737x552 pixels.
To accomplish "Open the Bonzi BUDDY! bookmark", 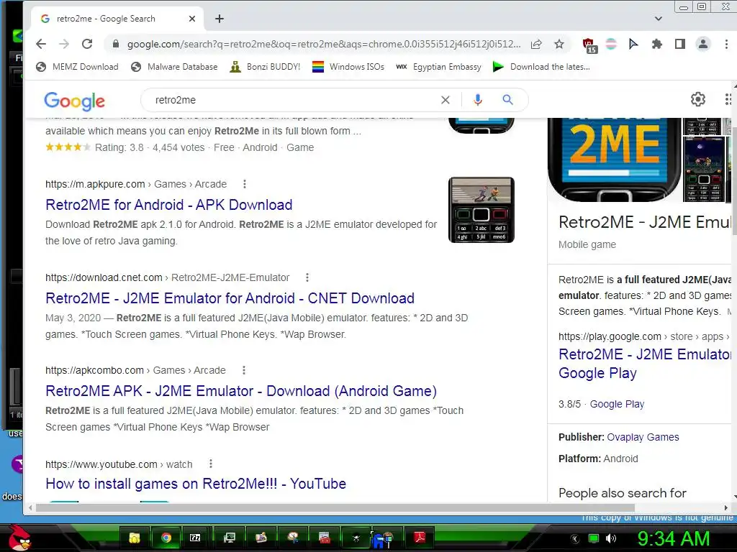I will pyautogui.click(x=265, y=67).
